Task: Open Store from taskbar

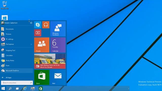Action: [40, 88]
